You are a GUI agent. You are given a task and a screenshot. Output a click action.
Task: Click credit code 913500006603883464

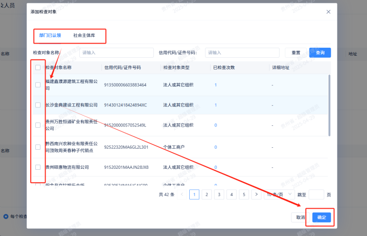pos(125,85)
